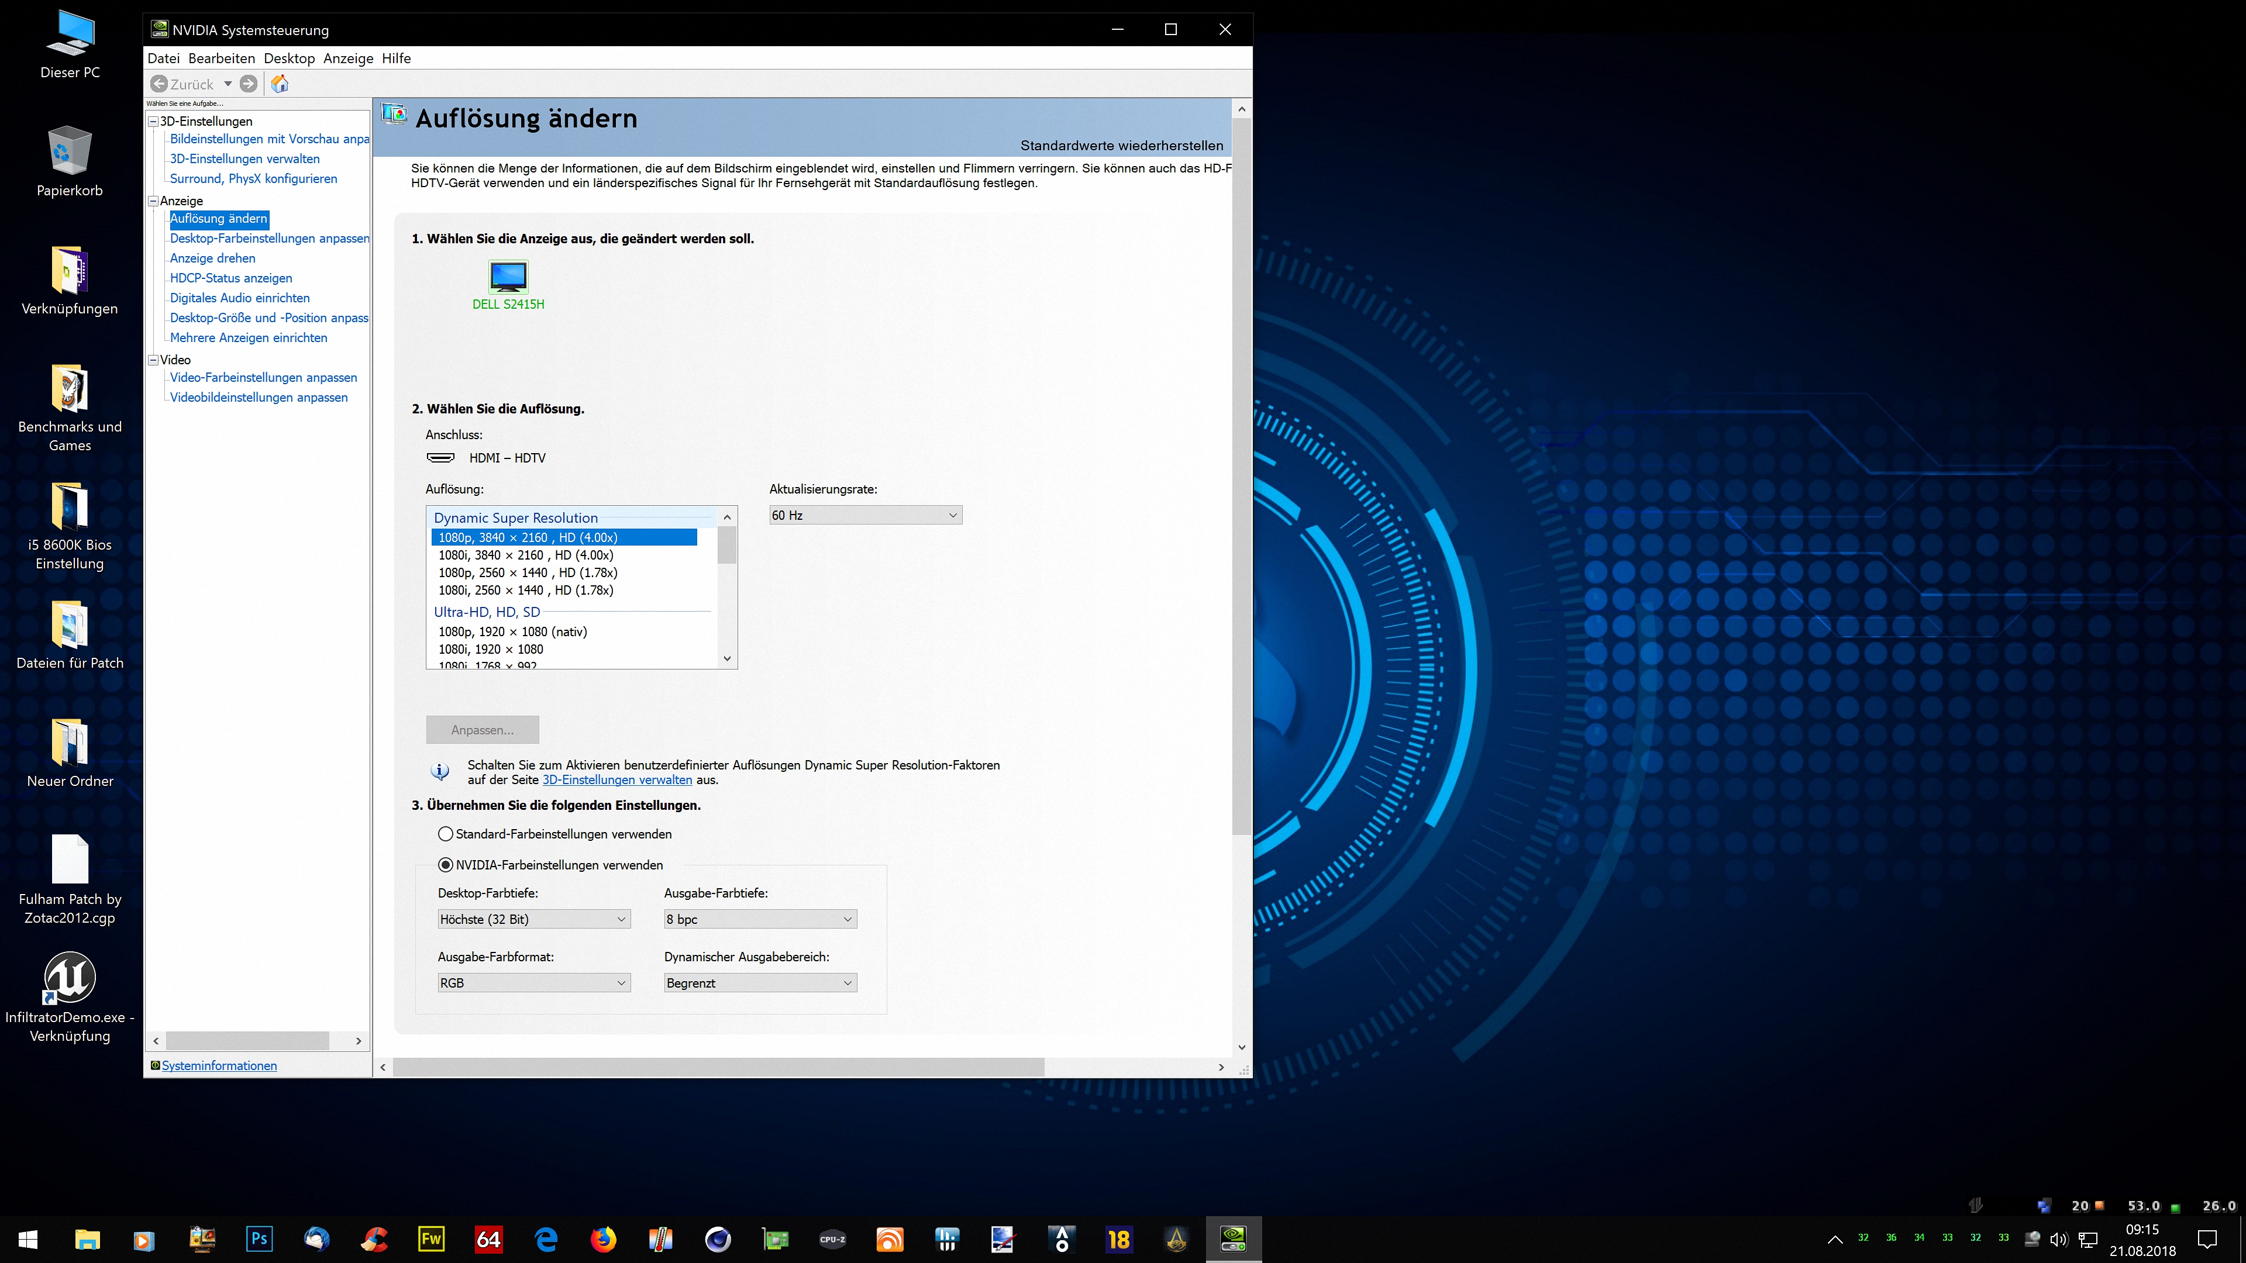The width and height of the screenshot is (2246, 1263).
Task: Select Standard-Farbeinstellungen verwenden radio button
Action: (446, 834)
